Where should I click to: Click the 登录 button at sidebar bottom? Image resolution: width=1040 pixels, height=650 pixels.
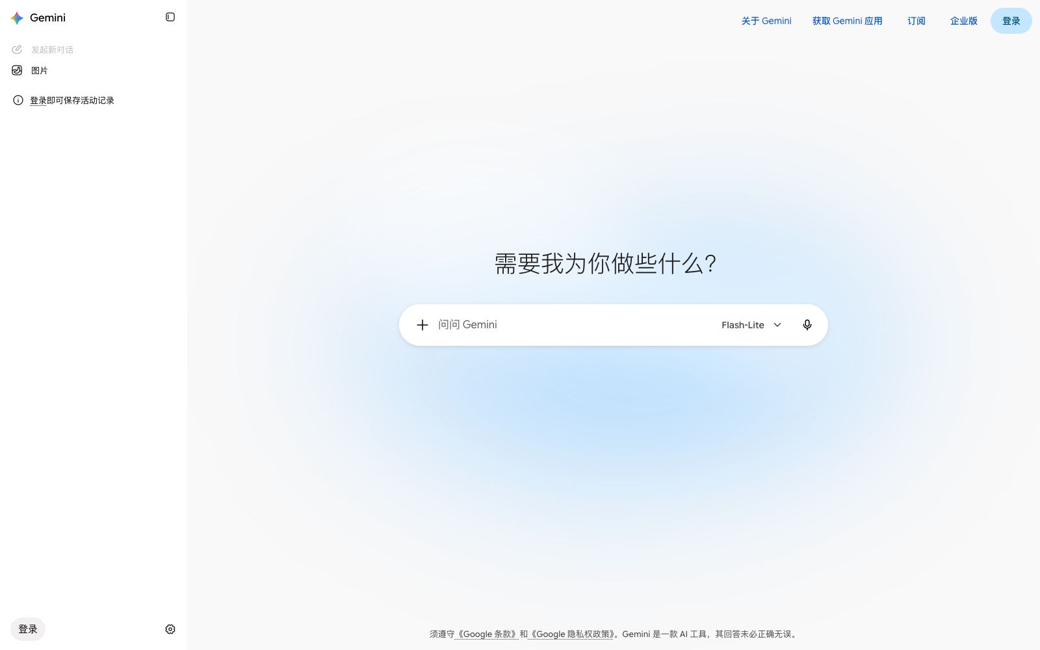[28, 629]
